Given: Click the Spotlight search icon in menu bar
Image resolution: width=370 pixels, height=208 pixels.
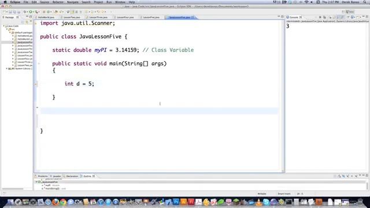Looking at the screenshot, I should [365, 2].
